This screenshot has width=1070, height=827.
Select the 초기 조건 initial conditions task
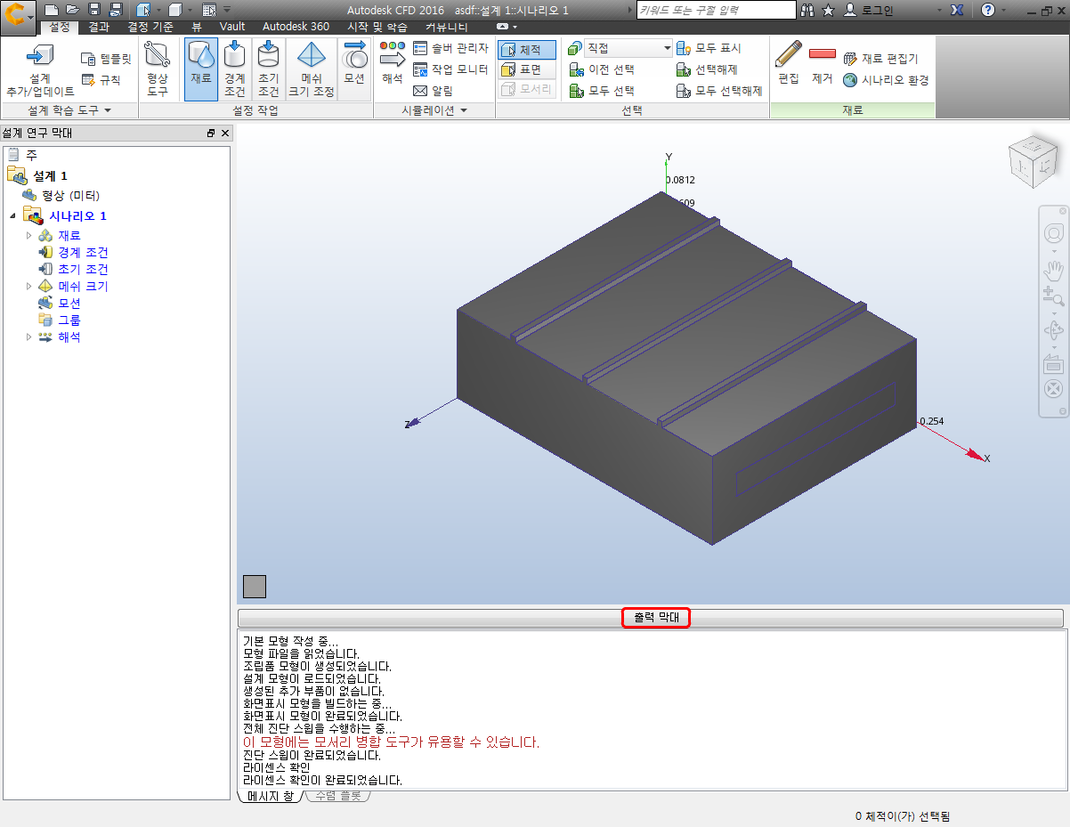[268, 69]
